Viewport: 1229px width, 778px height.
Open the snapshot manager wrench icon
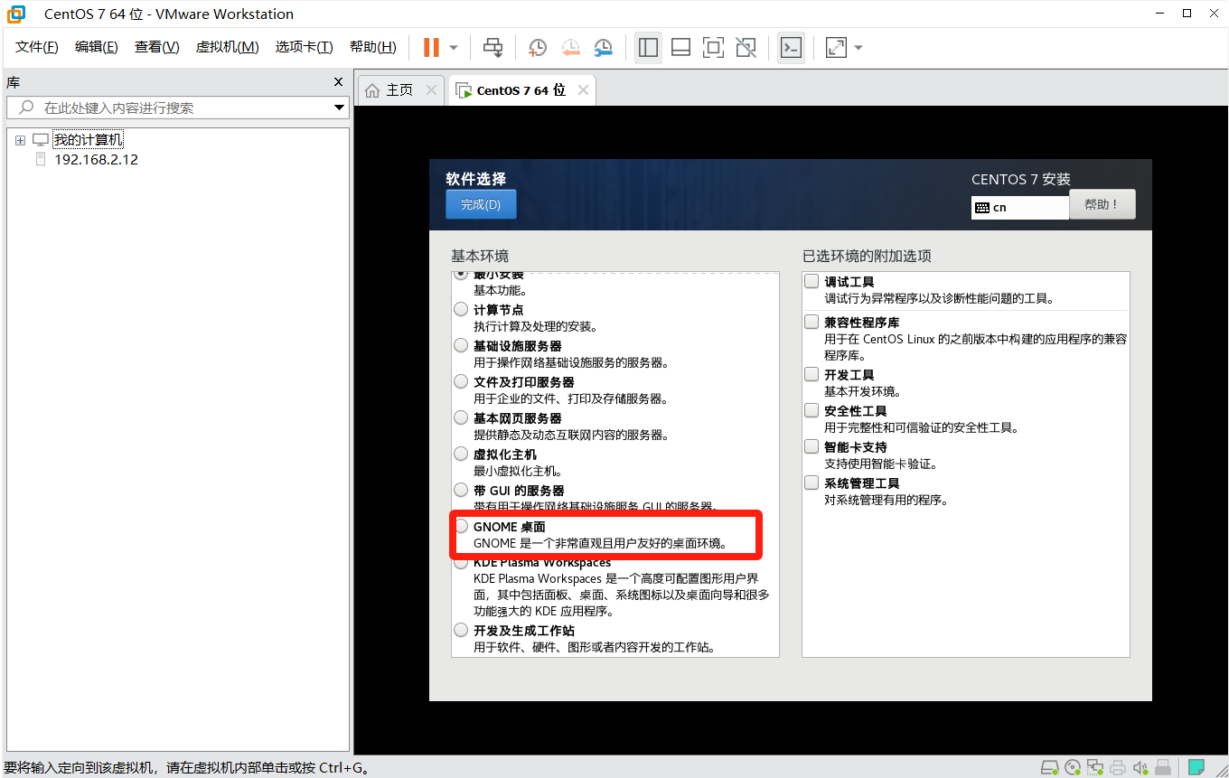tap(603, 47)
